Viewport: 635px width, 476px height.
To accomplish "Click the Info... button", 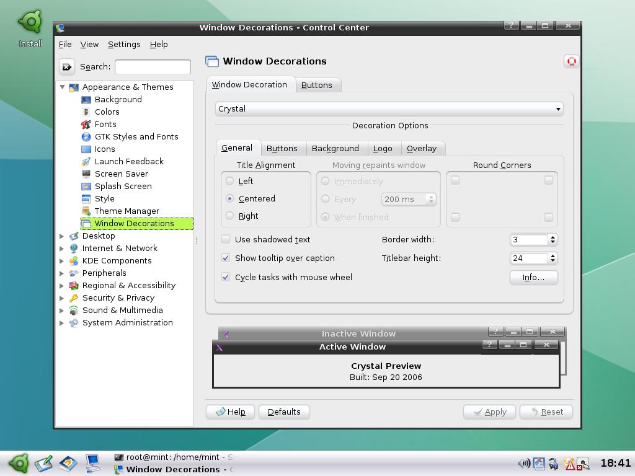I will tap(533, 277).
